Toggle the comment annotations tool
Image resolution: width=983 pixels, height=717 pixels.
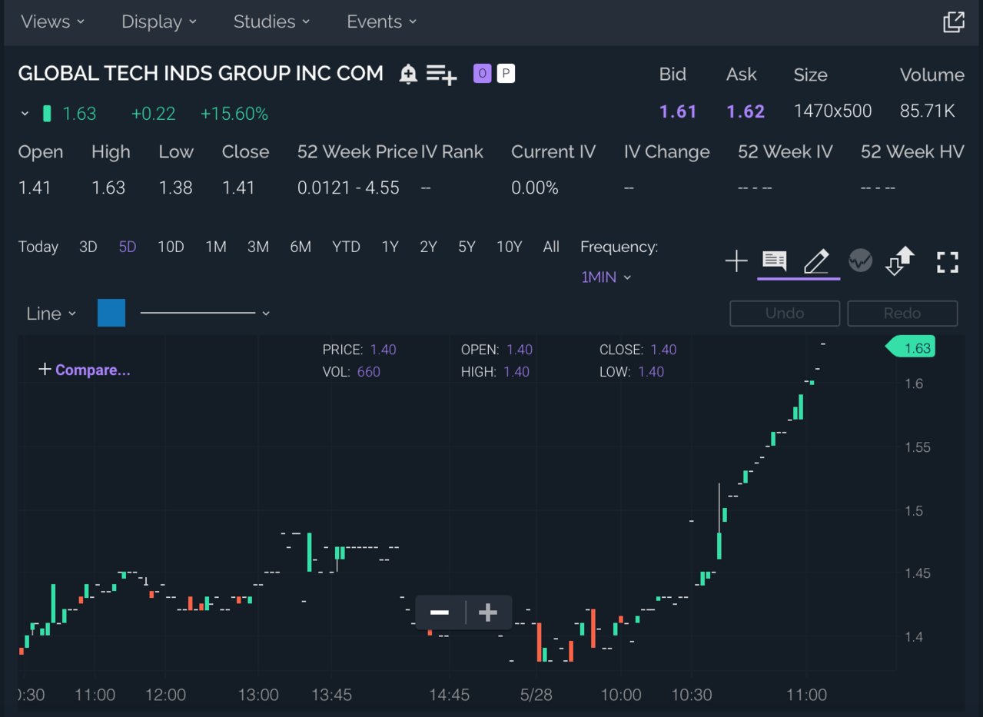pyautogui.click(x=775, y=261)
